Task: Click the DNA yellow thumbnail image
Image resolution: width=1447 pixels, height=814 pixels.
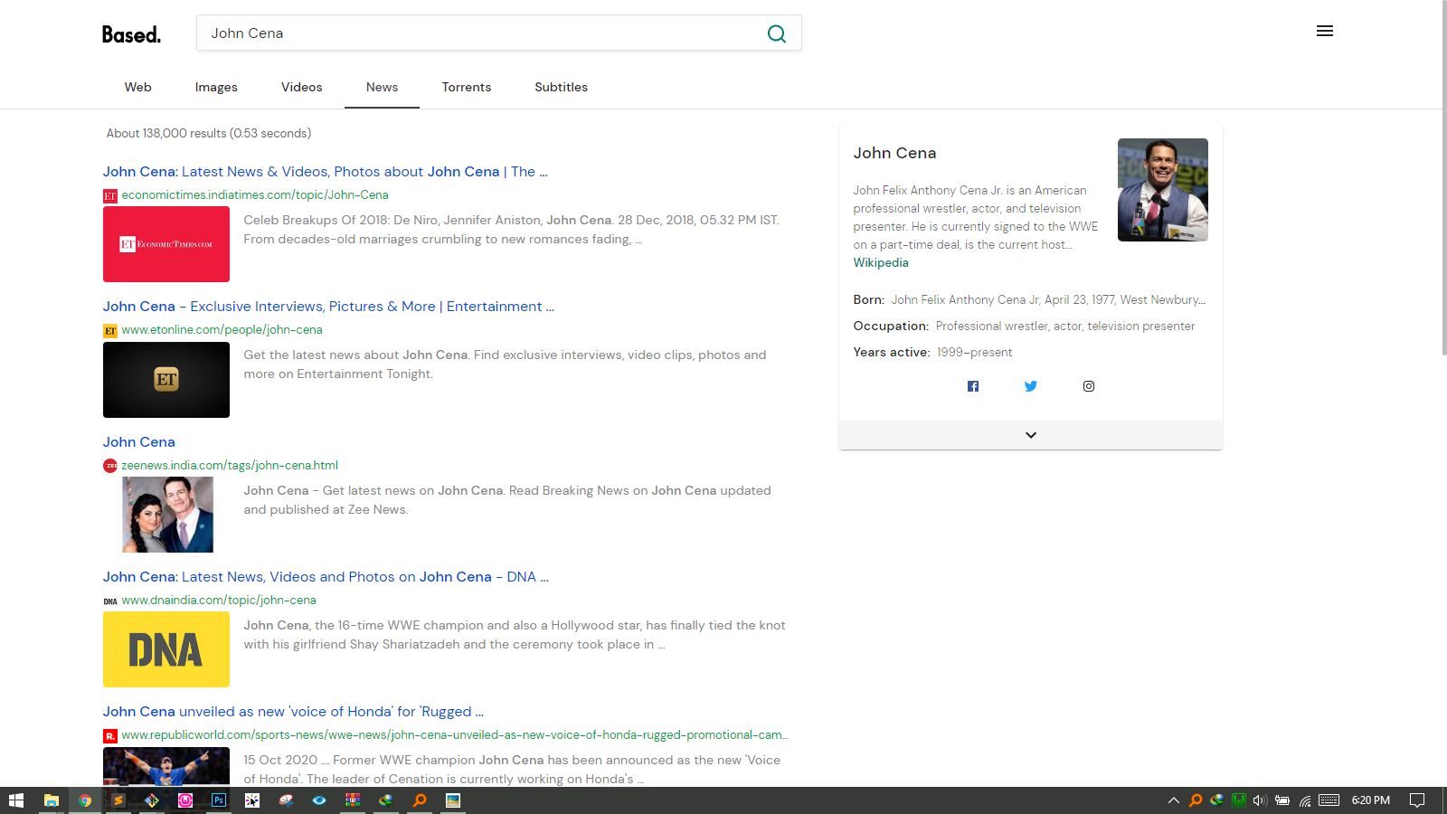Action: 166,649
